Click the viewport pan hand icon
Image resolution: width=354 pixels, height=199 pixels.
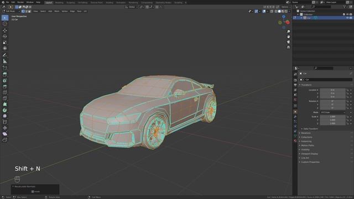[x=288, y=36]
